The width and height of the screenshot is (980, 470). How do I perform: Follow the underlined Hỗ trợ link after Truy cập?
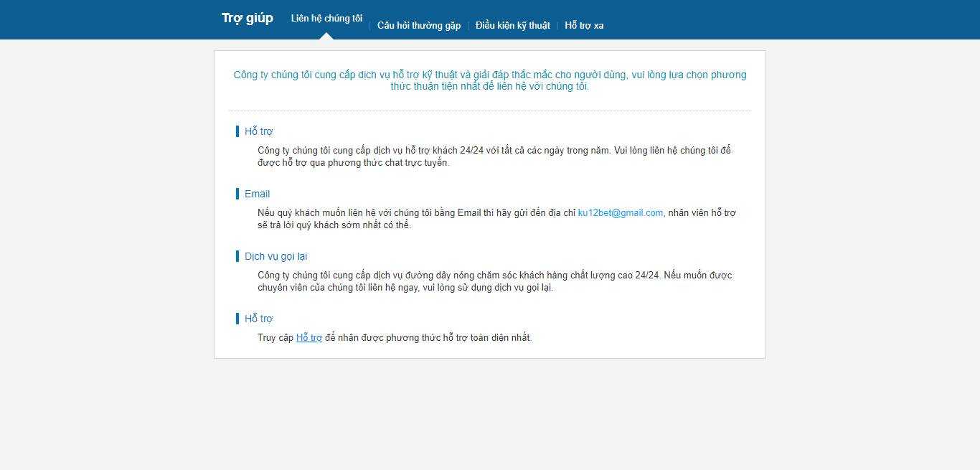309,338
